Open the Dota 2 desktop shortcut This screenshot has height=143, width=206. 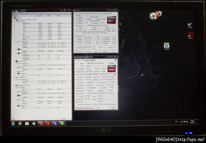(x=191, y=35)
